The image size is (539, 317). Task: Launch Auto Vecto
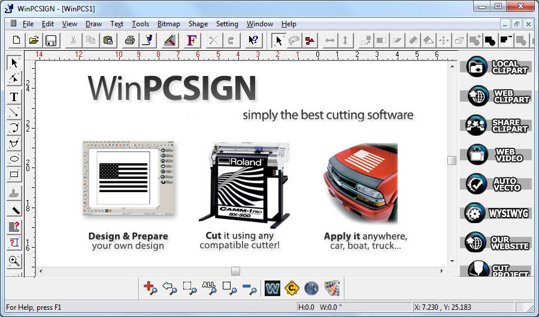point(496,184)
